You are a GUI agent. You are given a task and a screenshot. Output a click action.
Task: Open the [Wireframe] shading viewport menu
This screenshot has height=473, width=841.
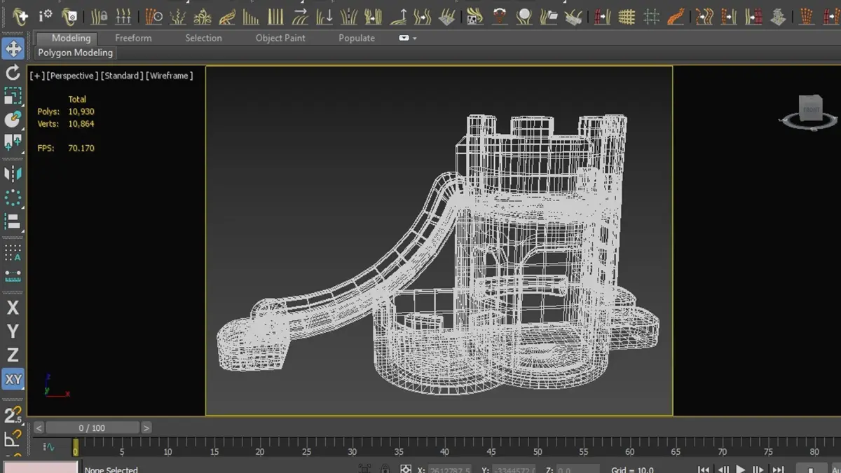169,76
